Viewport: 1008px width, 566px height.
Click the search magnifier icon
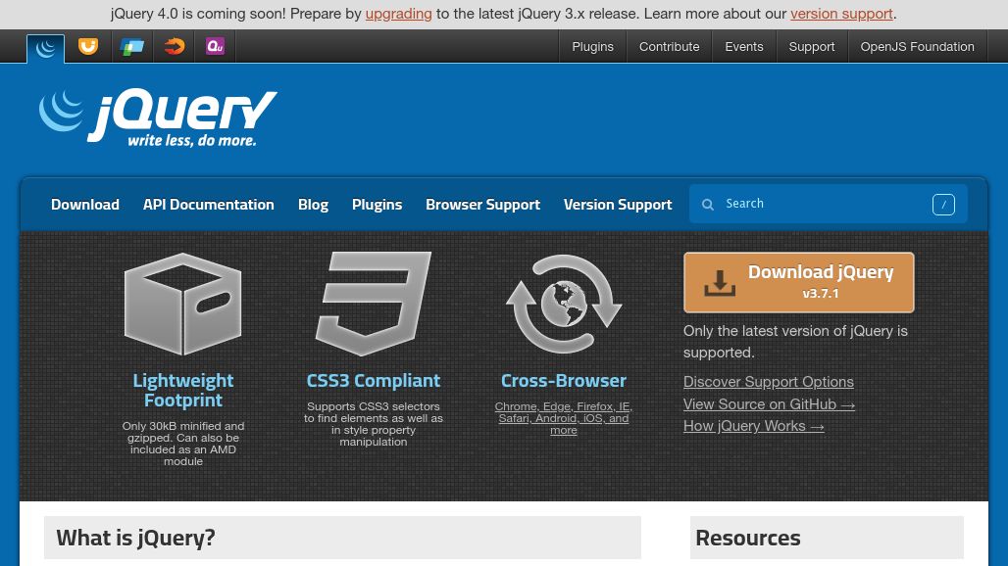[708, 204]
